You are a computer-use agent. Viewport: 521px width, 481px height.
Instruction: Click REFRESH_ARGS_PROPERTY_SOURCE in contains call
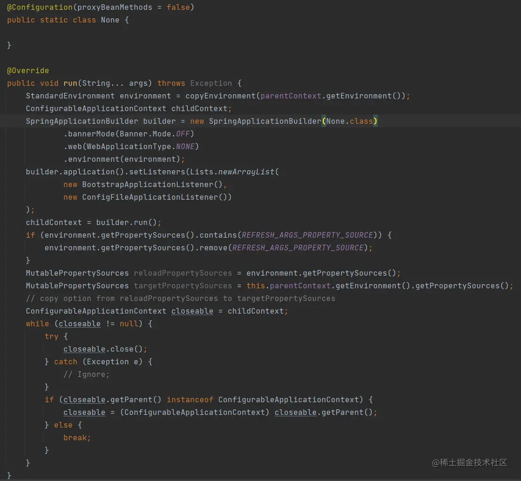coord(307,235)
